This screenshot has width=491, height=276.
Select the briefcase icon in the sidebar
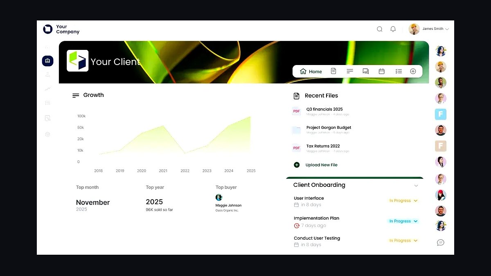(47, 61)
